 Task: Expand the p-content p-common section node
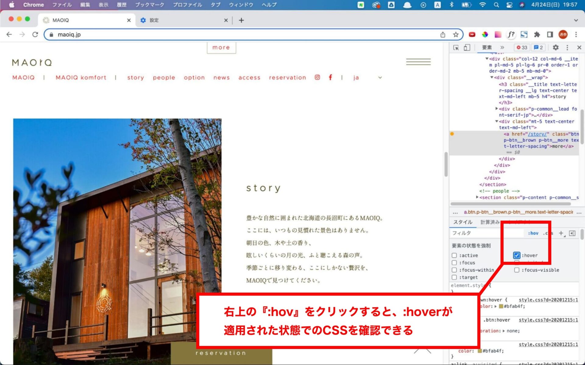coord(477,197)
